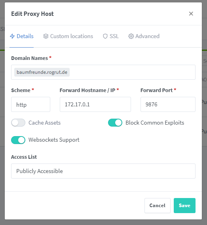The image size is (207, 225).
Task: Click the lightning bolt Details icon
Action: pos(12,36)
